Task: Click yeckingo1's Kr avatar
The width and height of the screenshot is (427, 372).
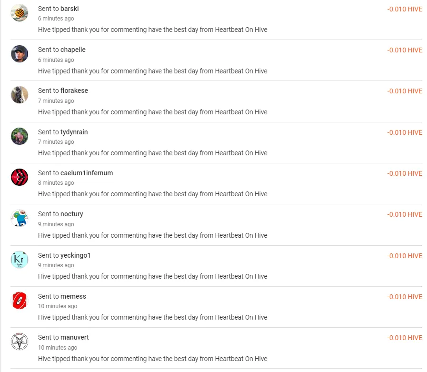Action: point(20,260)
